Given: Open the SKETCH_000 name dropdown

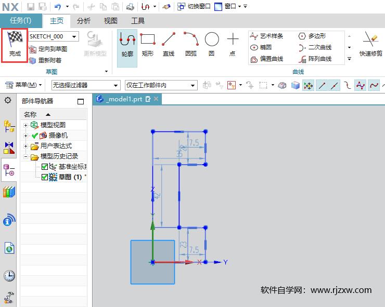Looking at the screenshot, I should [x=74, y=36].
